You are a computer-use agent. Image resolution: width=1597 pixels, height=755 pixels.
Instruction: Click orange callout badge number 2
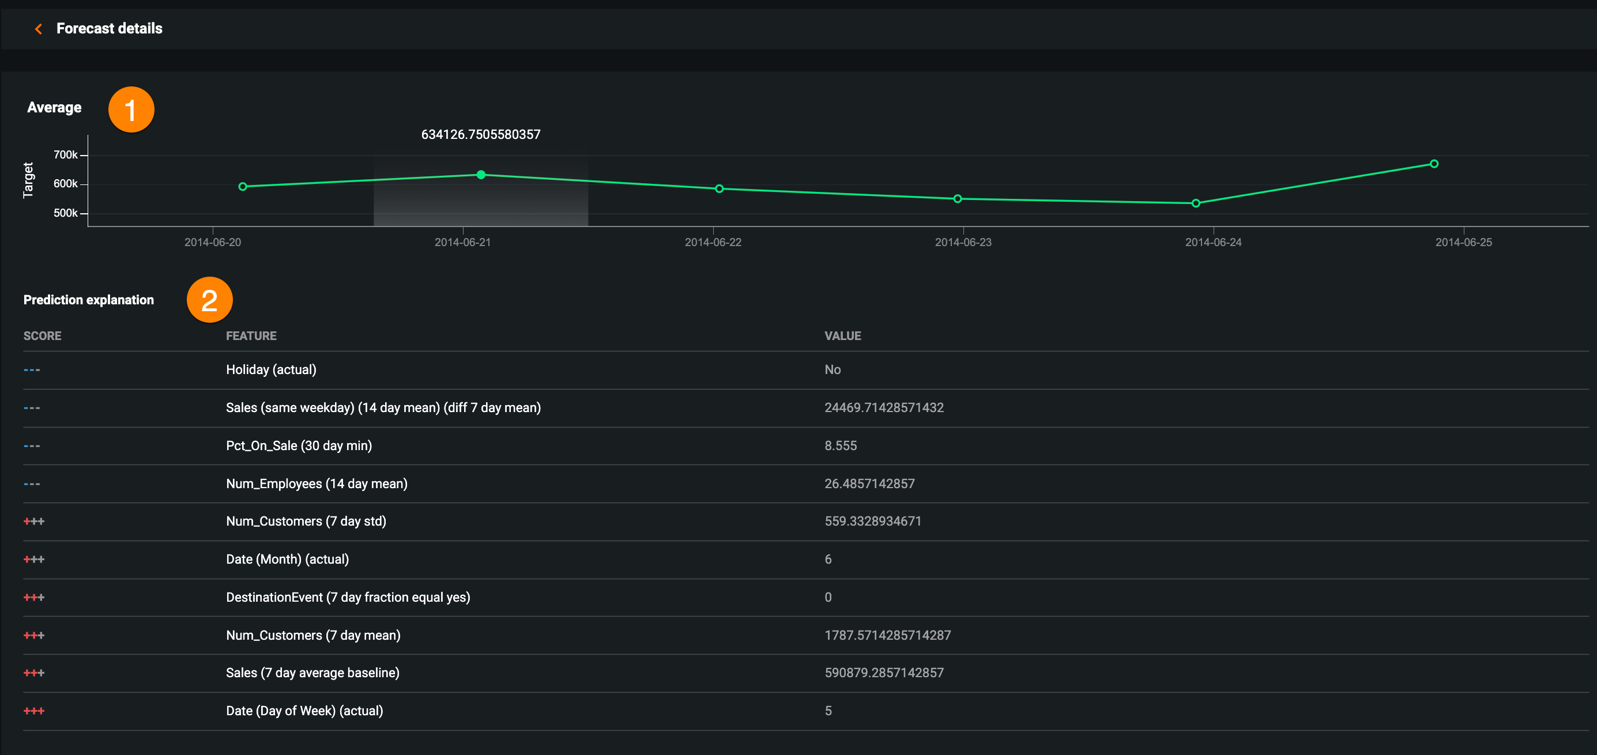209,300
